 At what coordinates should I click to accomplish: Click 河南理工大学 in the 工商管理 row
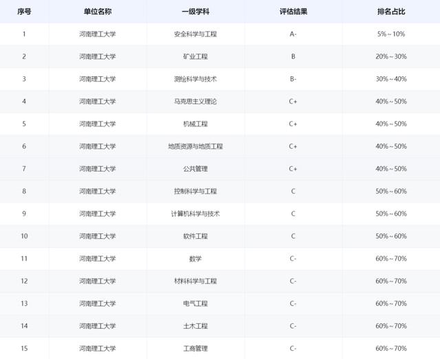pos(98,348)
